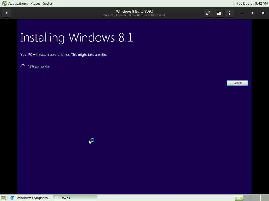
Task: Click the show desktop icon in bottom panel
Action: click(x=3, y=198)
